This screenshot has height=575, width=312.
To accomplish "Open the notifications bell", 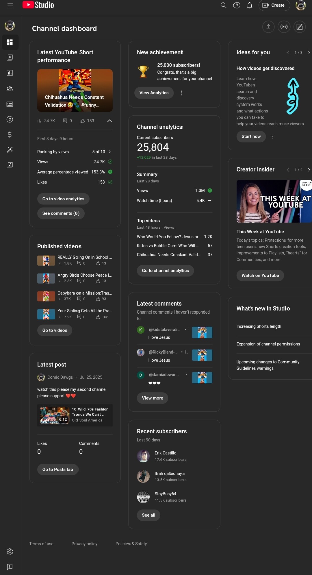I will [250, 5].
